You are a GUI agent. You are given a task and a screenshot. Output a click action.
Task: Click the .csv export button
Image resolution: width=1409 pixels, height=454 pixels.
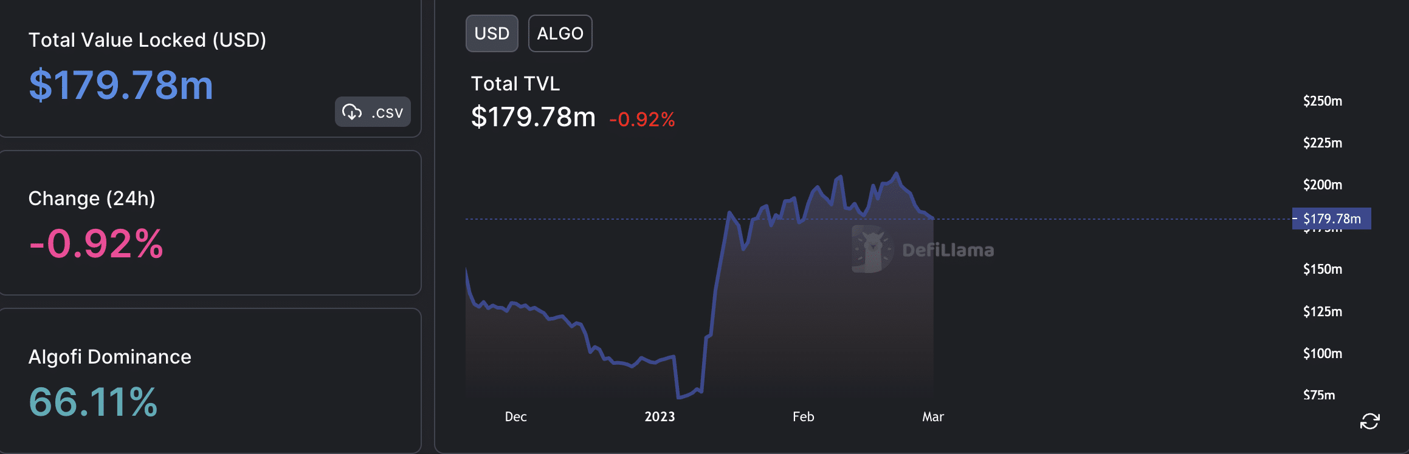click(x=372, y=112)
